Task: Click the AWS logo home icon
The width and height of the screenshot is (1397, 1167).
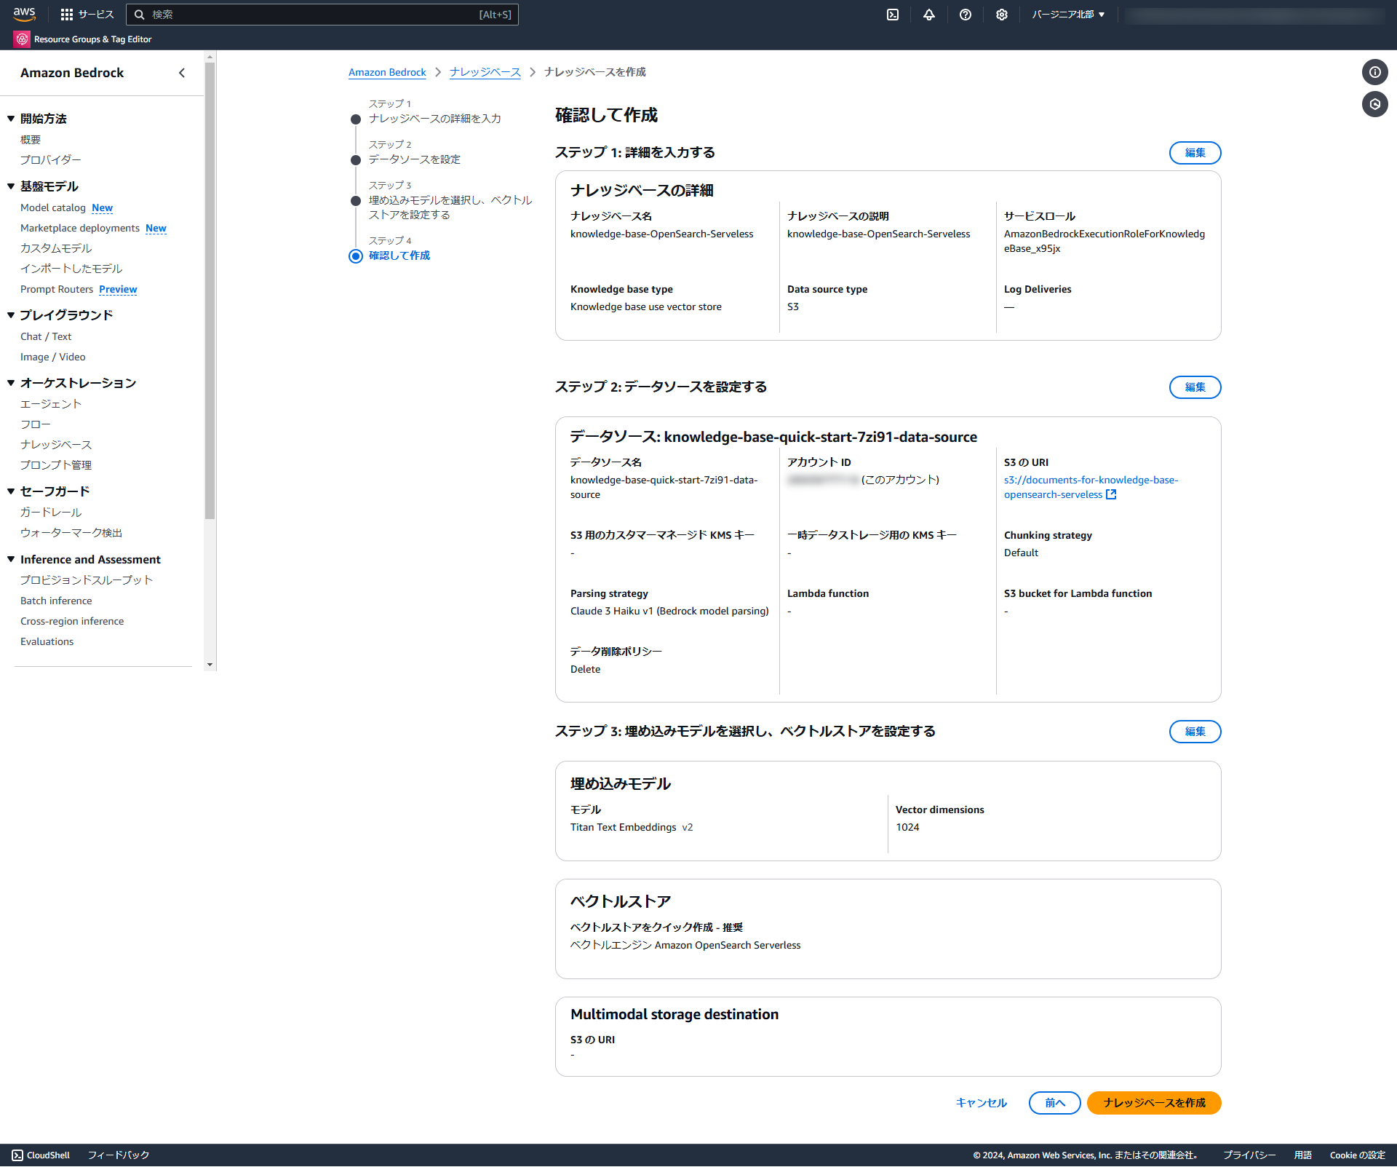Action: (24, 14)
